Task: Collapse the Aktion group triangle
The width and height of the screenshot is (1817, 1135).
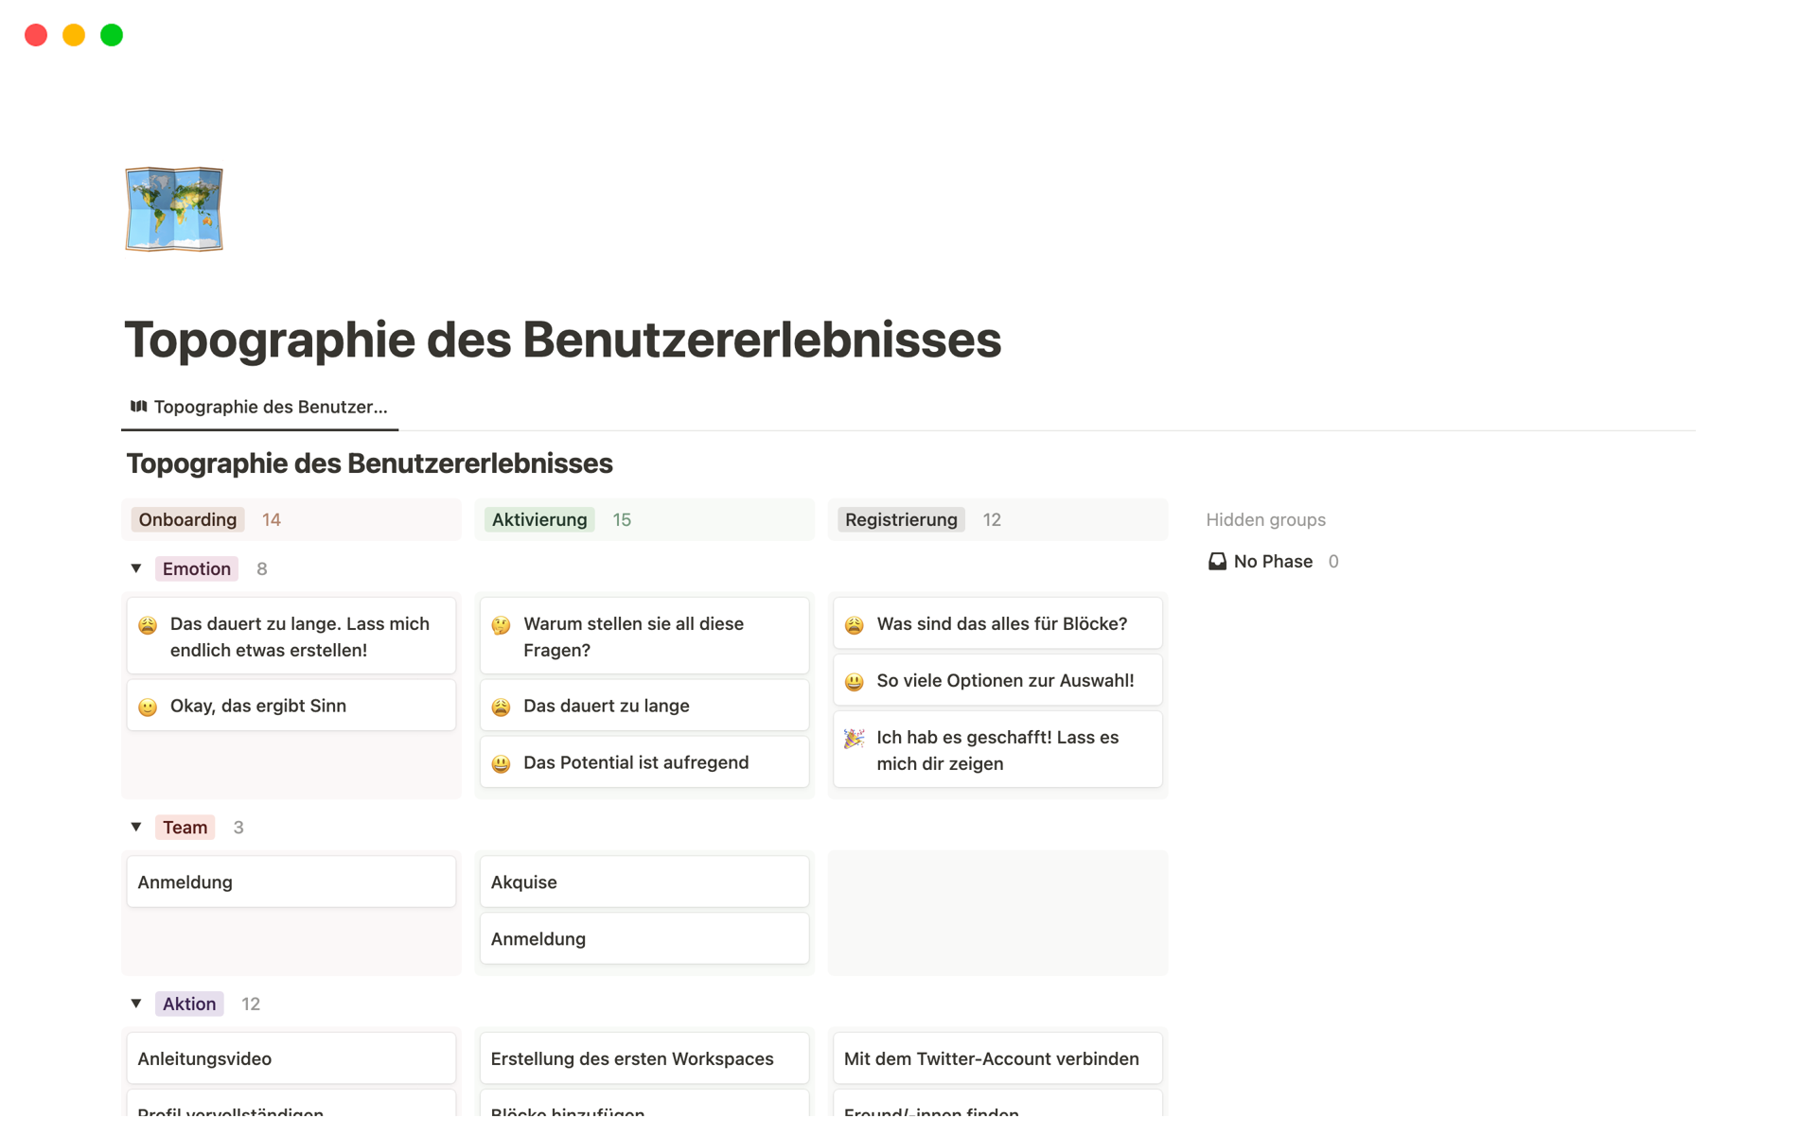Action: 136,1004
